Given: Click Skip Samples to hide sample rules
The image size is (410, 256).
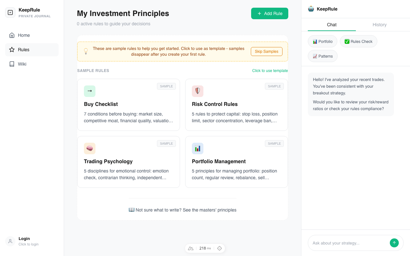Looking at the screenshot, I should [266, 52].
